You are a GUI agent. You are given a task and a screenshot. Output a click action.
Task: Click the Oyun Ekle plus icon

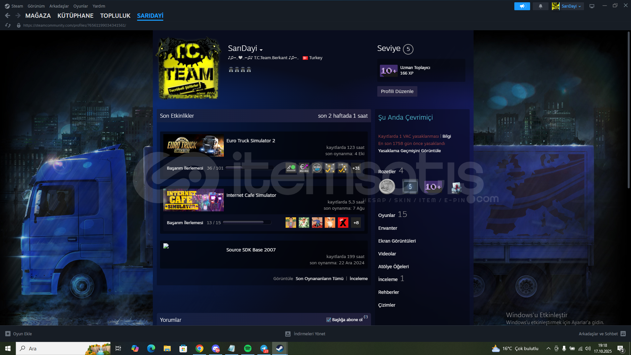coord(8,334)
